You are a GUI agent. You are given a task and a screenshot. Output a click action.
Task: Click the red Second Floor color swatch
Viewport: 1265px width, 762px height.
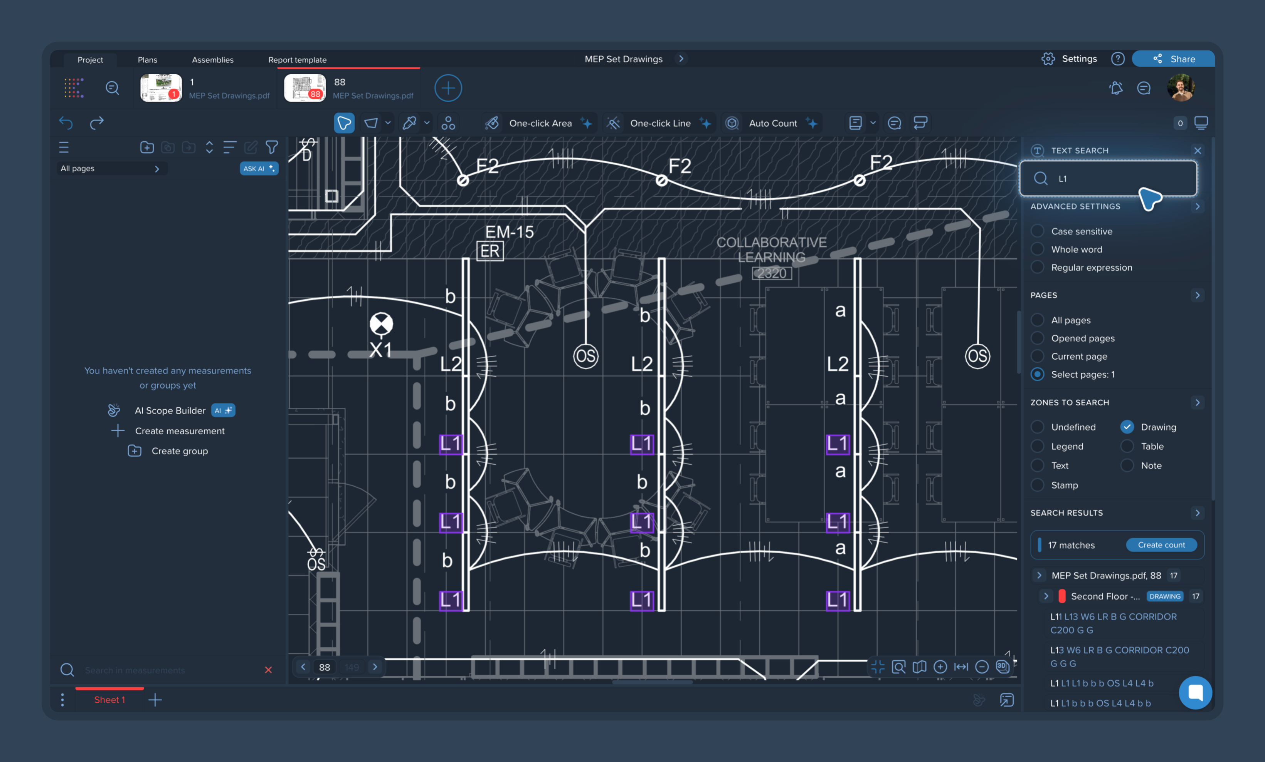point(1062,596)
